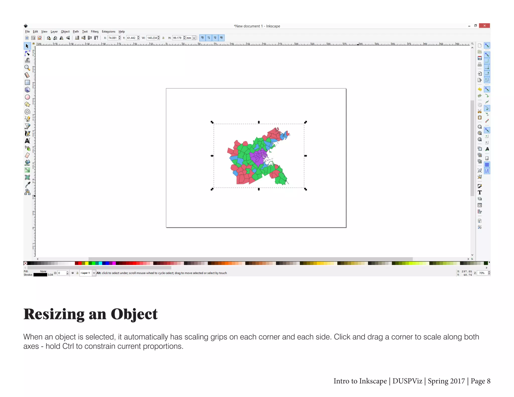Click the Print document icon
The width and height of the screenshot is (514, 397).
[x=480, y=64]
